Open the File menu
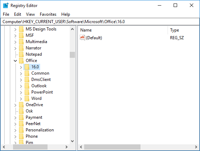The width and height of the screenshot is (200, 151). point(6,14)
